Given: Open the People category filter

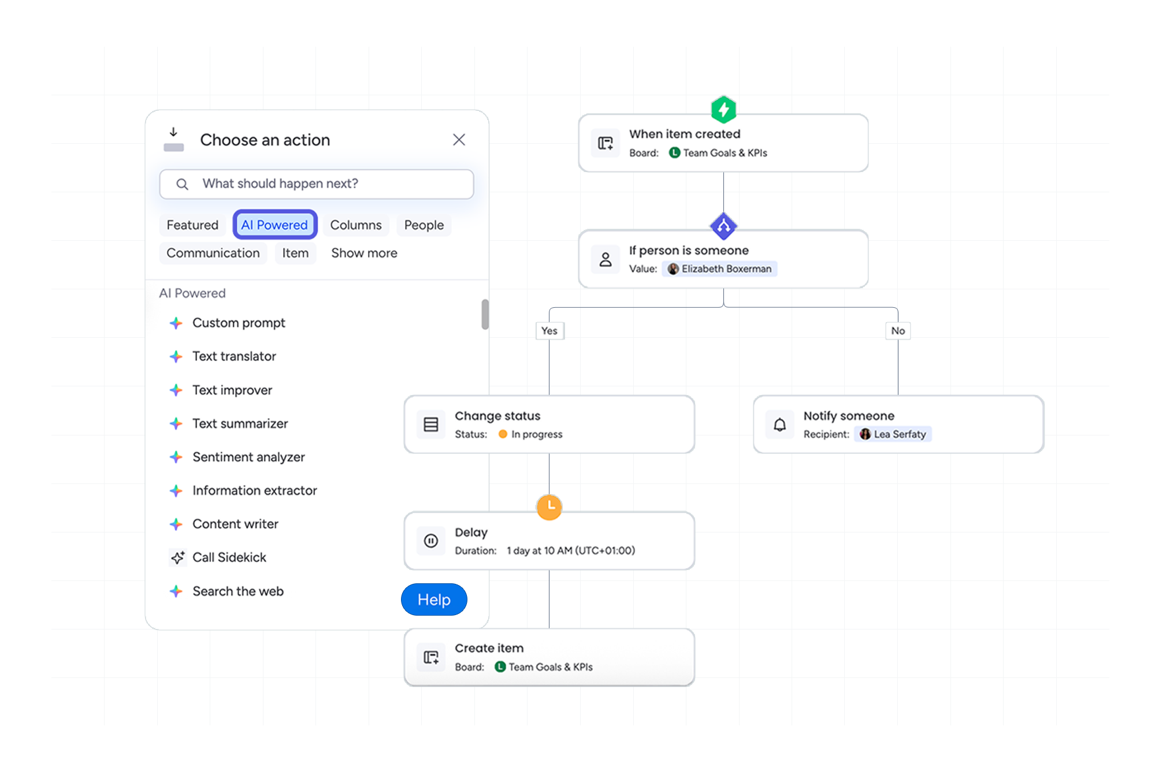Looking at the screenshot, I should coord(424,225).
